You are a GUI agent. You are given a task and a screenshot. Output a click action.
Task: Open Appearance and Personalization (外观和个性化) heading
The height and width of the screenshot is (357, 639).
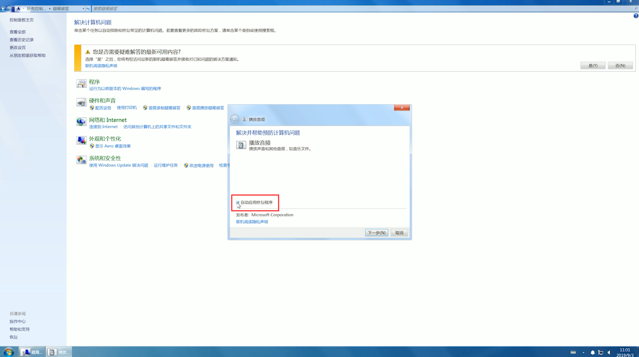pyautogui.click(x=105, y=139)
